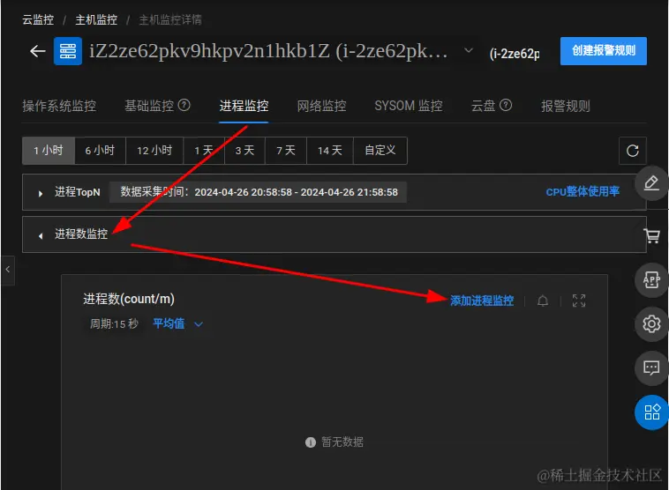Click the 主机监控详情 breadcrumb text
This screenshot has height=490, width=669.
point(170,19)
